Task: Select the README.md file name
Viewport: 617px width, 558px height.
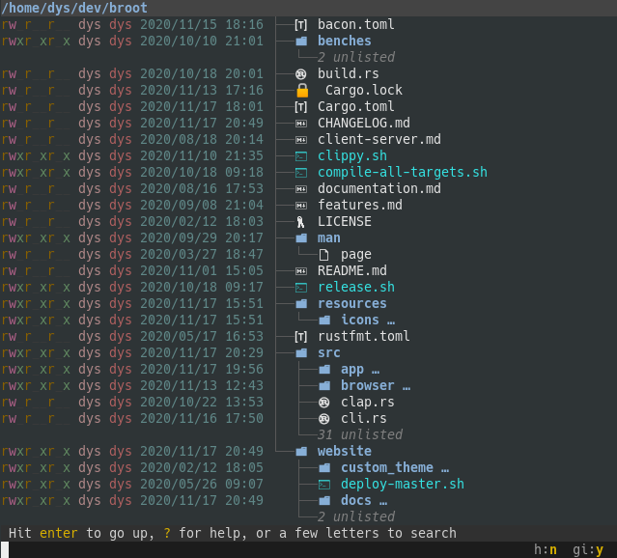Action: (x=352, y=270)
